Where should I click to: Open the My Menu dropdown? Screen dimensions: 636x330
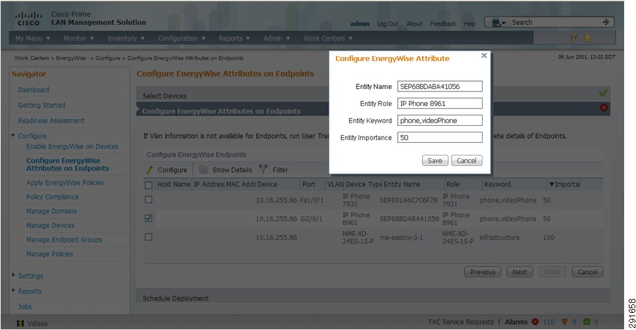coord(32,38)
